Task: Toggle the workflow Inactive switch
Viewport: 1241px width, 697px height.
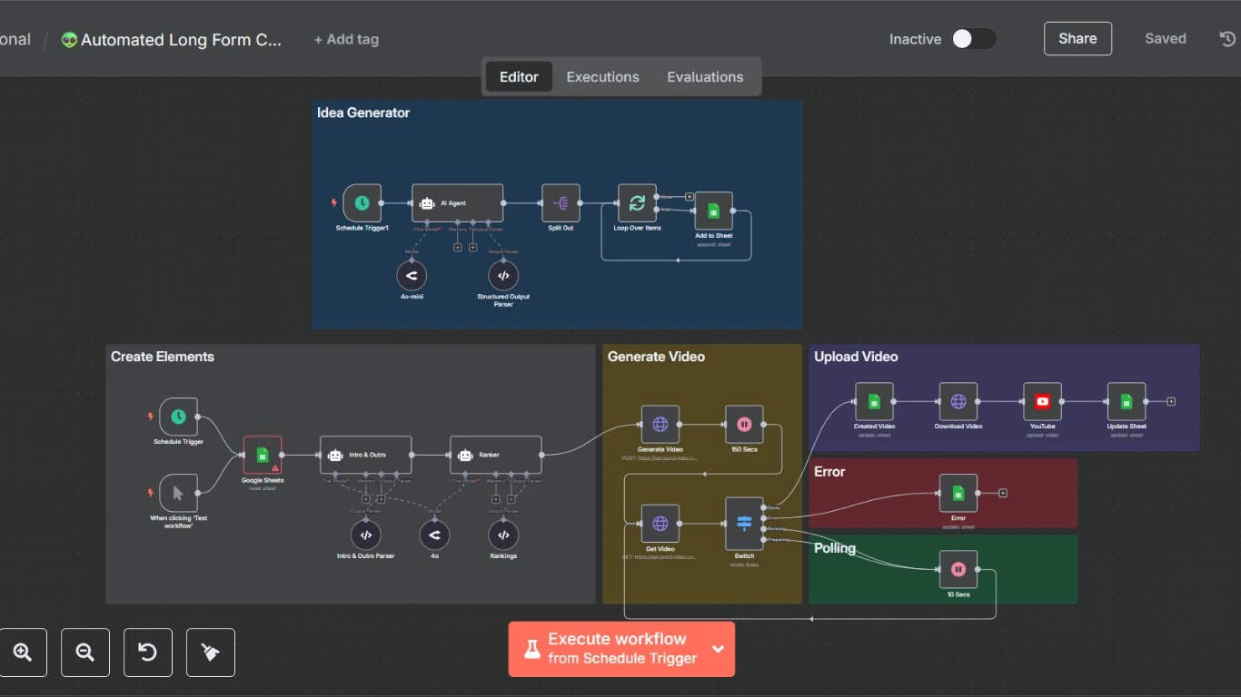Action: (x=974, y=39)
